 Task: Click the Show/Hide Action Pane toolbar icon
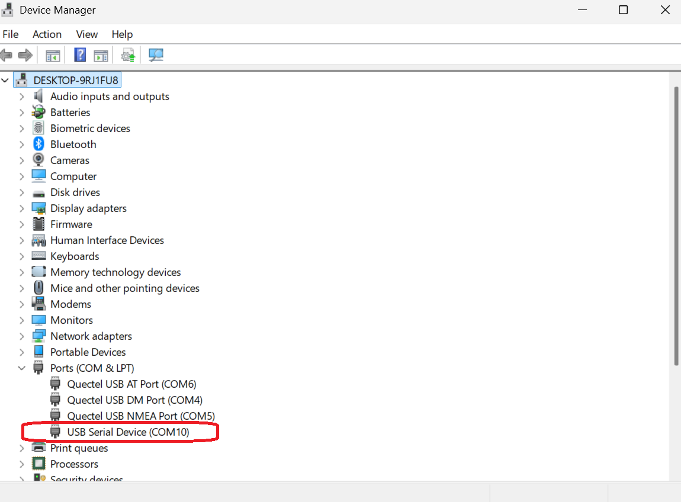click(101, 56)
